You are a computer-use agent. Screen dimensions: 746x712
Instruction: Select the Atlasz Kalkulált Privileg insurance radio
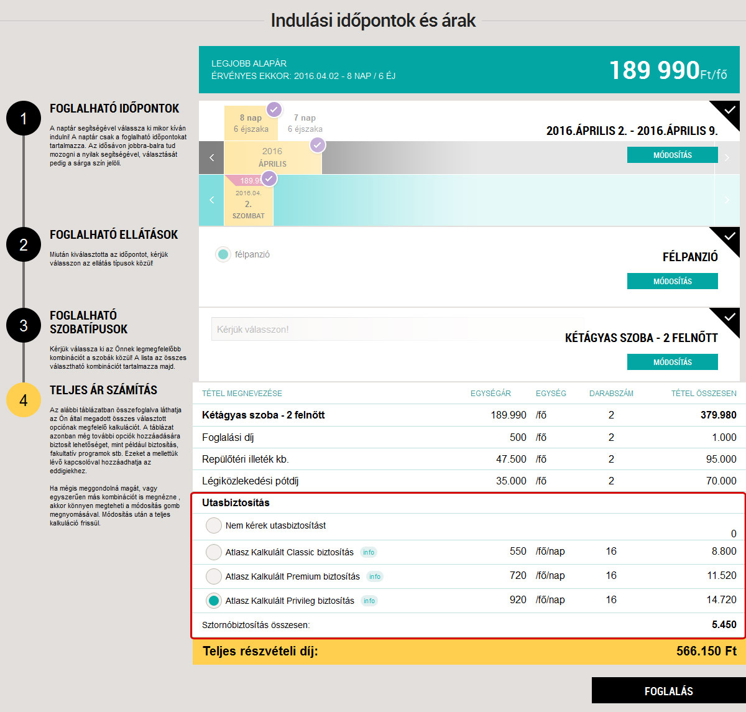click(x=214, y=601)
